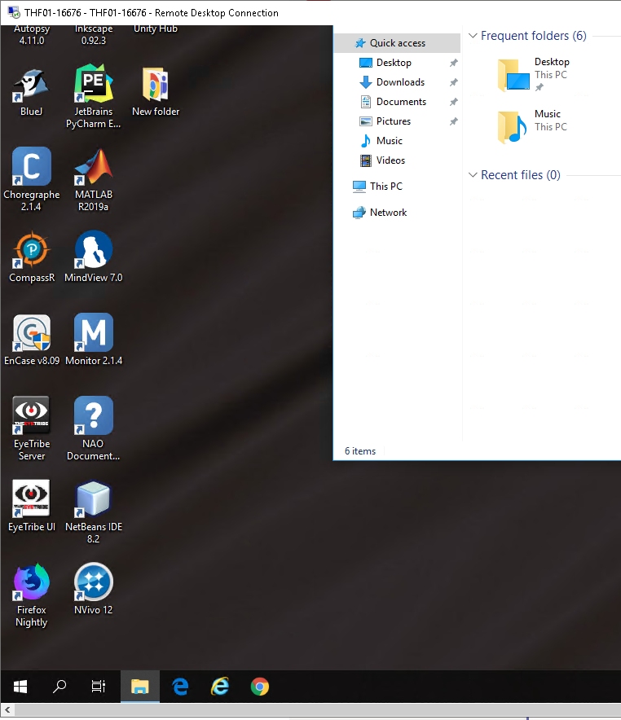621x720 pixels.
Task: Launch Internet Explorer from the taskbar
Action: click(x=220, y=687)
